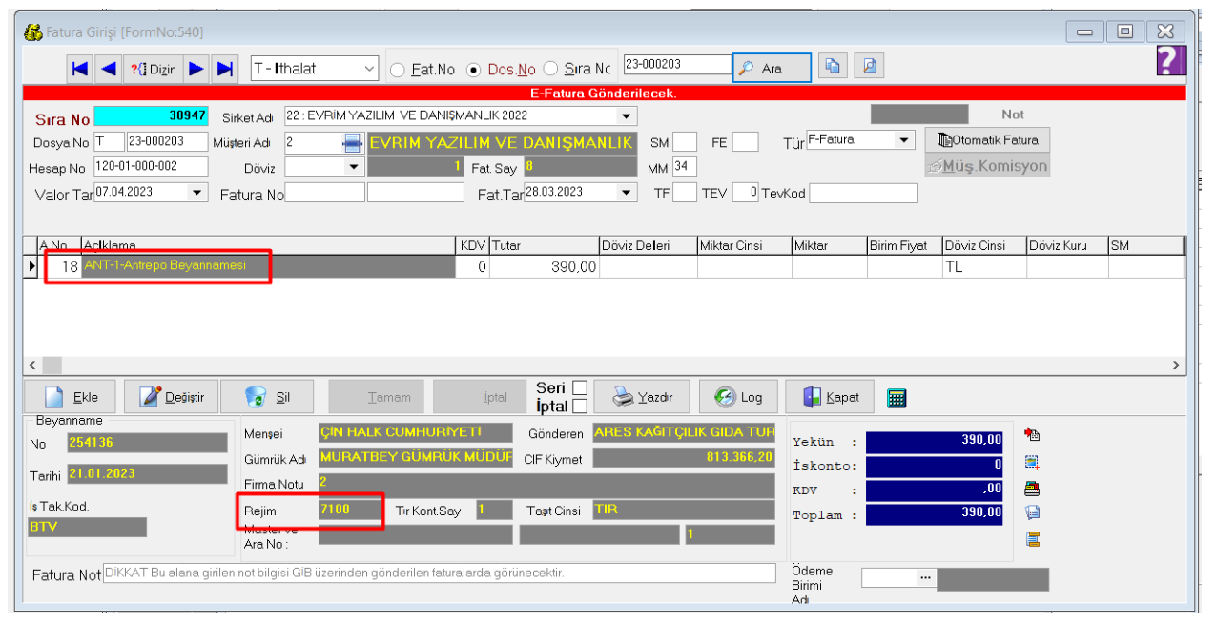This screenshot has height=626, width=1216.
Task: Go to the first invoice record
Action: click(80, 69)
